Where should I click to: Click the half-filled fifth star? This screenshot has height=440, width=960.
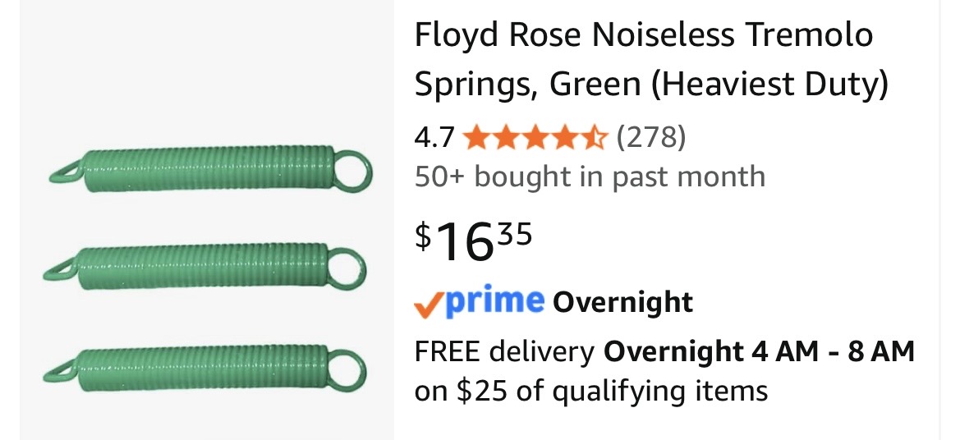[x=594, y=138]
